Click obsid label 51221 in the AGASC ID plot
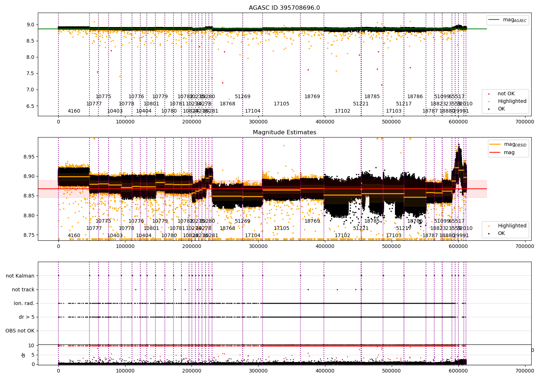The width and height of the screenshot is (541, 379). pyautogui.click(x=361, y=104)
